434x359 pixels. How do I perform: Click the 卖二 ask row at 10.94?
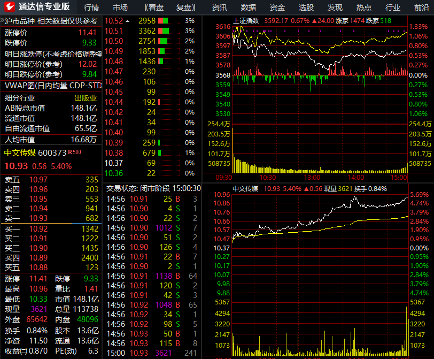(x=51, y=208)
